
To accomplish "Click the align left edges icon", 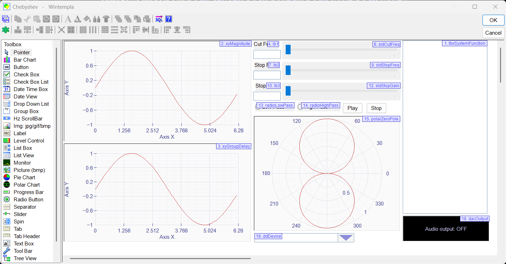I will click(167, 30).
